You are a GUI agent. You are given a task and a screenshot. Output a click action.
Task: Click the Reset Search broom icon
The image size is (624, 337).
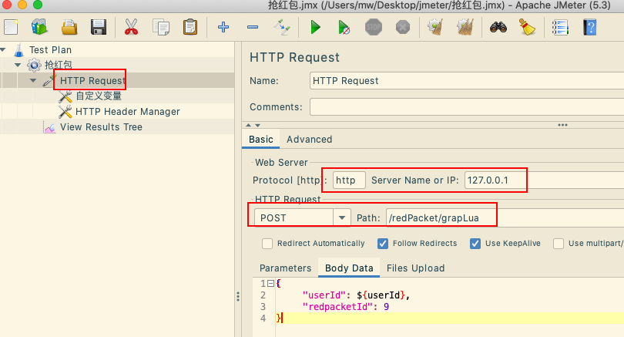pyautogui.click(x=527, y=28)
